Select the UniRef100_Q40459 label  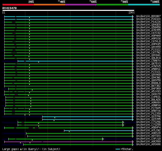(148, 47)
